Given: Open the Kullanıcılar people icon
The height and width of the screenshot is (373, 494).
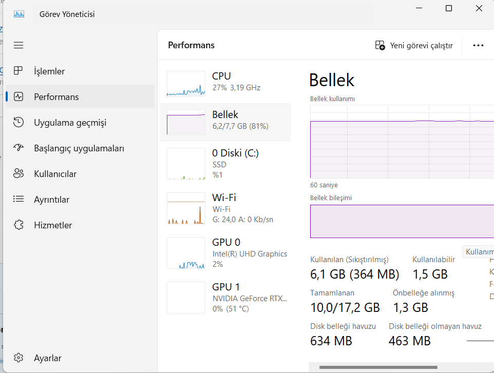Looking at the screenshot, I should 18,174.
